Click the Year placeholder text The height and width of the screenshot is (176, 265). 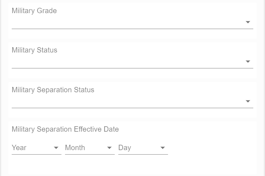tap(19, 148)
